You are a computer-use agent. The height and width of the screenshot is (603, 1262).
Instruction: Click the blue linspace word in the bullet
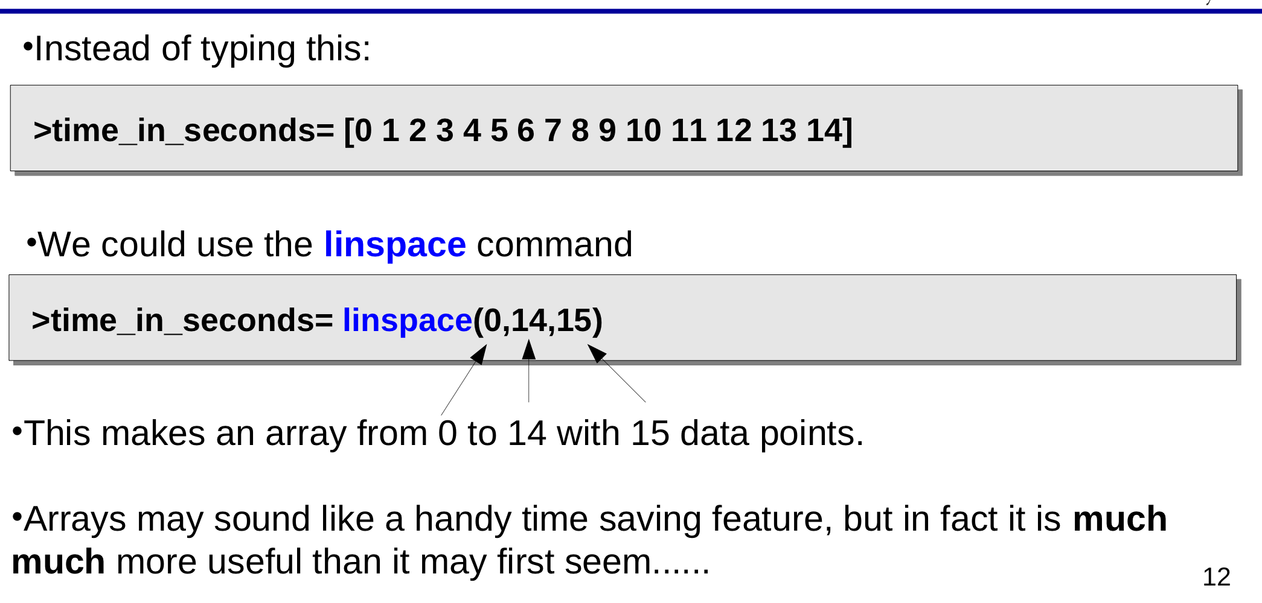tap(395, 245)
